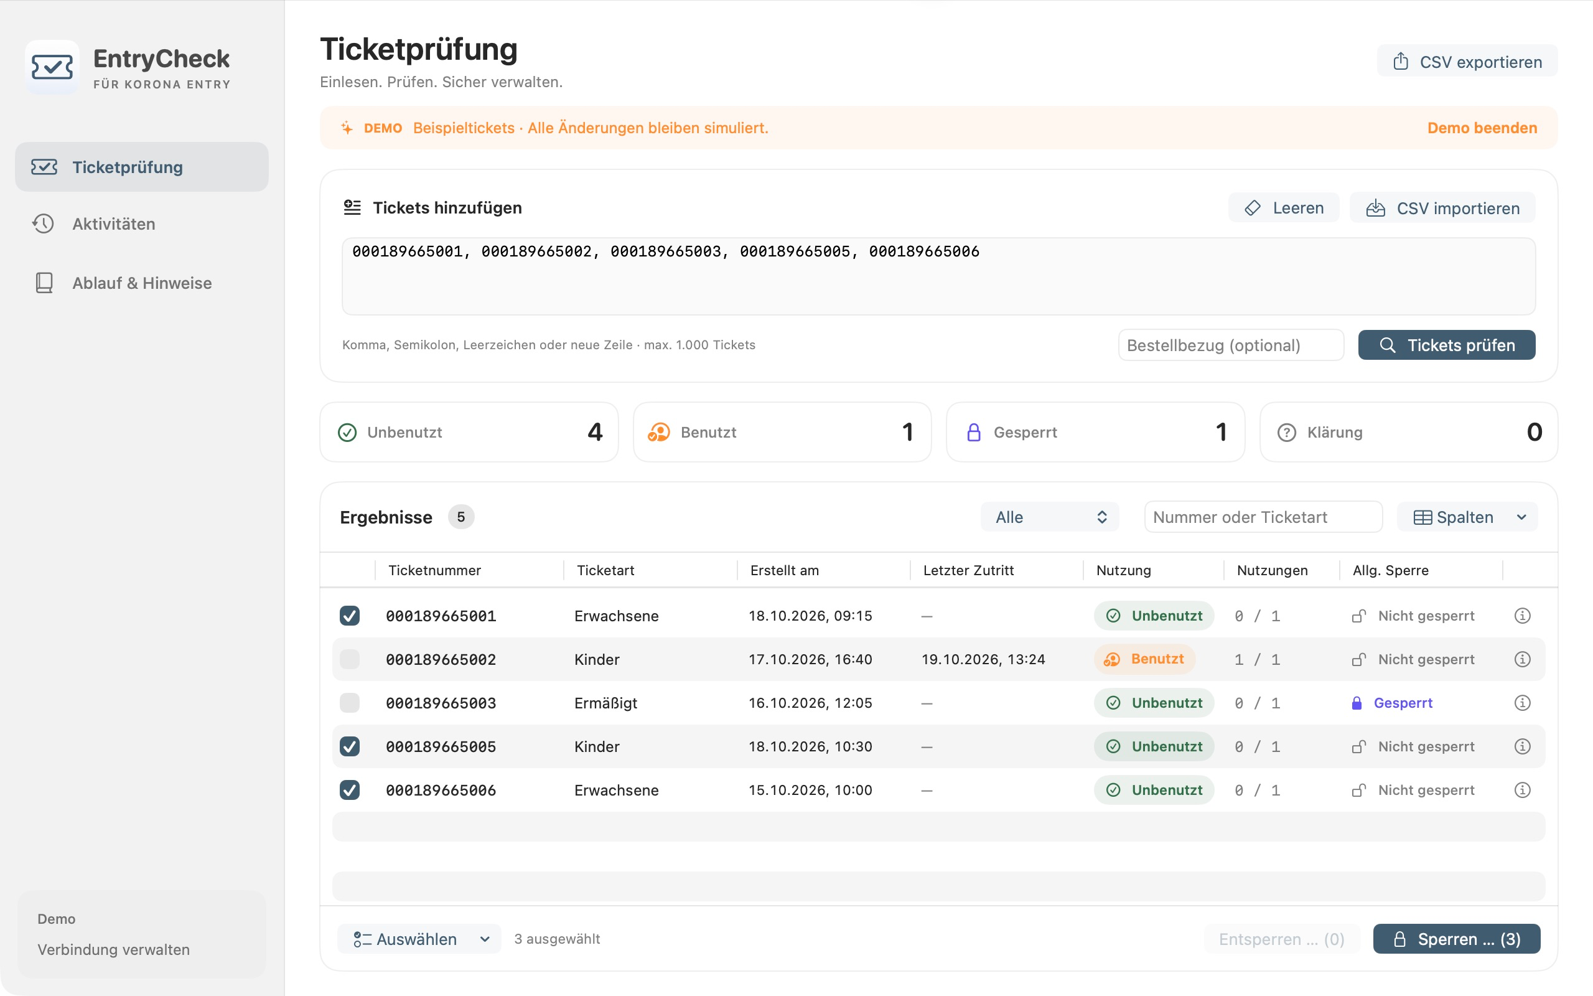Open info for ticket 000189665005

click(x=1522, y=746)
